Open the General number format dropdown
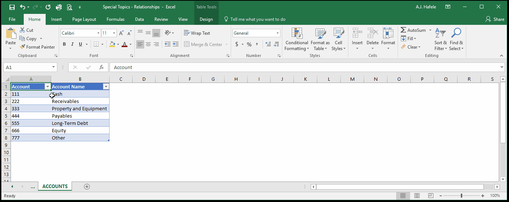509x202 pixels. click(x=278, y=33)
